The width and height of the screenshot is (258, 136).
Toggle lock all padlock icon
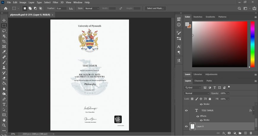(210, 99)
